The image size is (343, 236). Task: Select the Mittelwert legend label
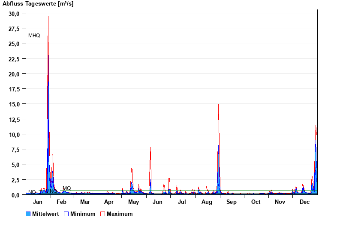45,214
